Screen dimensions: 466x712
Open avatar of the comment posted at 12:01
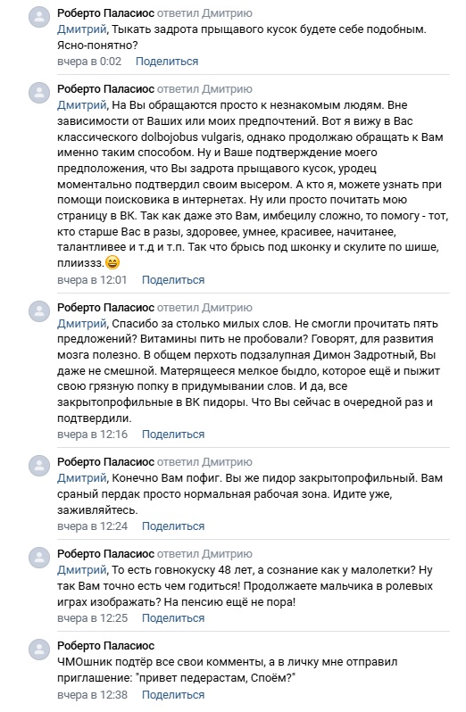tap(39, 93)
